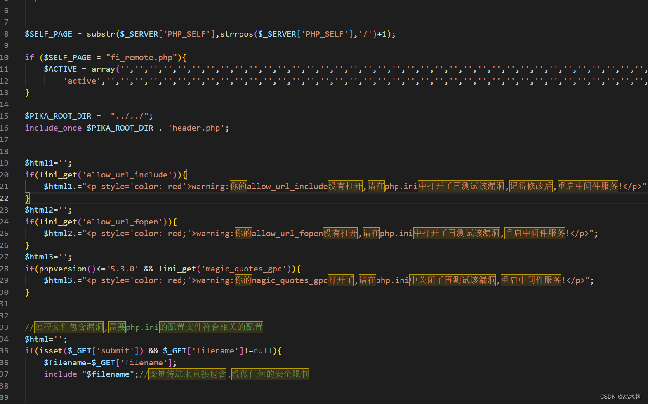Click the $html='' line 34
Image resolution: width=648 pixels, height=404 pixels.
click(46, 339)
